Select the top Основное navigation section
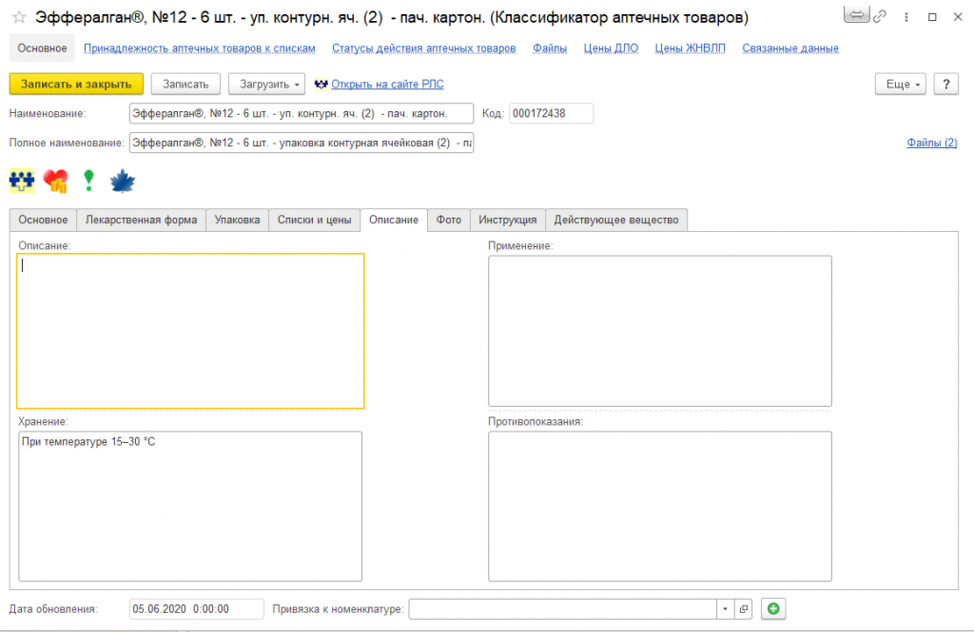 click(x=42, y=48)
